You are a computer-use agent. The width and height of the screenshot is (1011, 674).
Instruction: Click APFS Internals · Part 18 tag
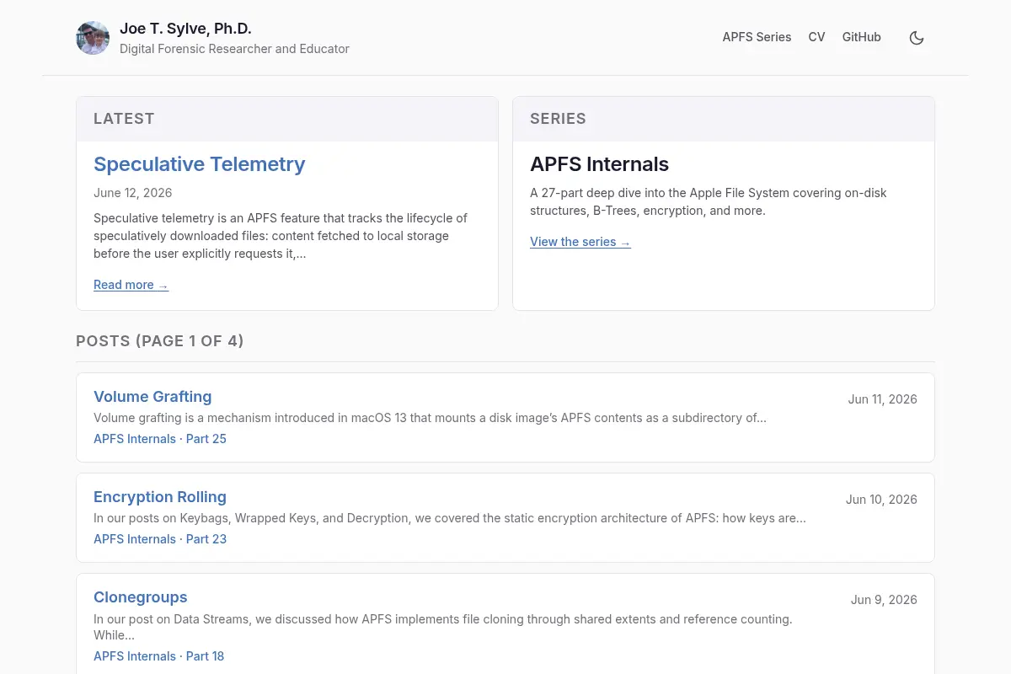[158, 656]
